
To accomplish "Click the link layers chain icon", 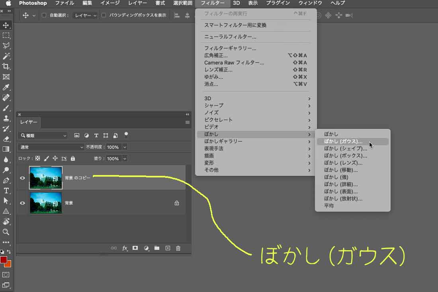I will 114,248.
